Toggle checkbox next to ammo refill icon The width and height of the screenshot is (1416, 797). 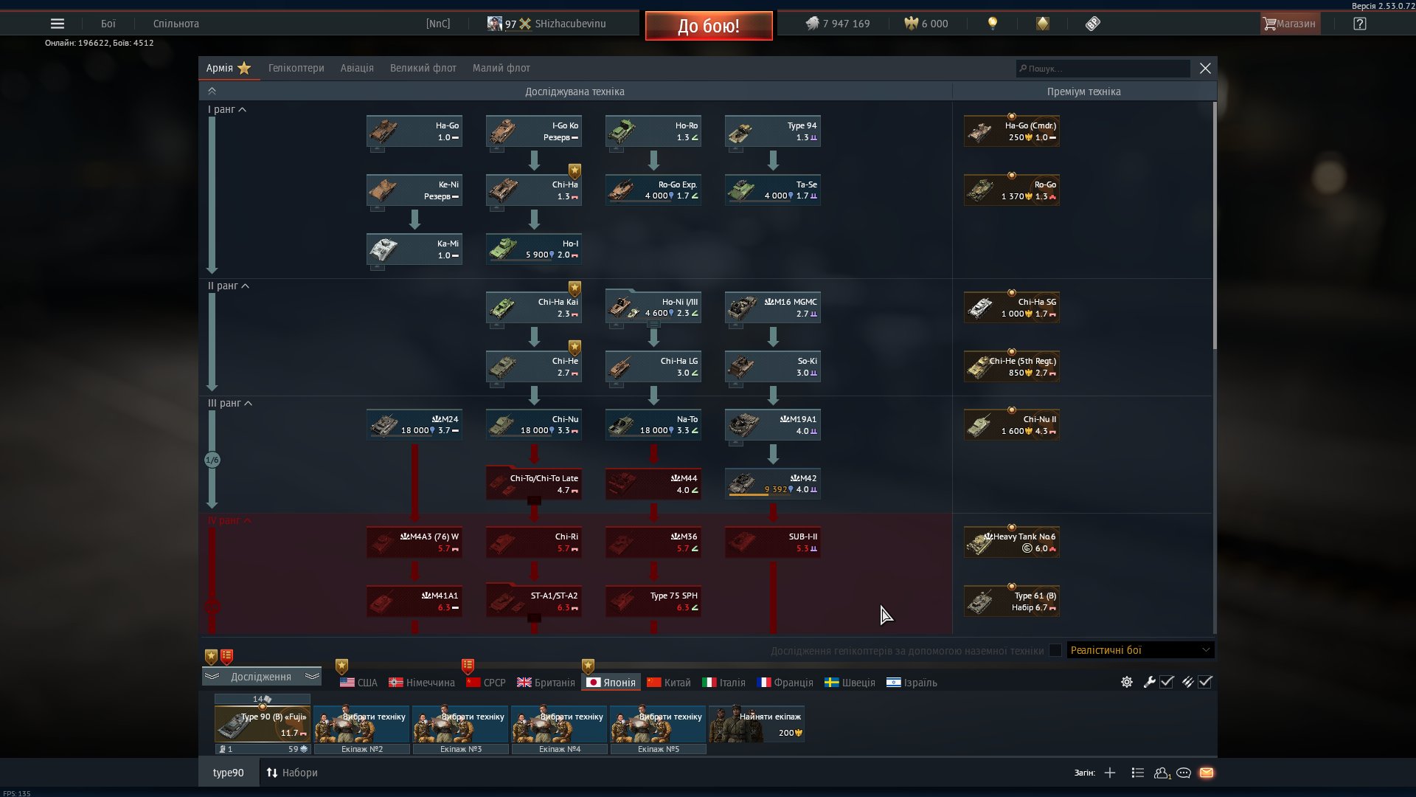pyautogui.click(x=1205, y=682)
